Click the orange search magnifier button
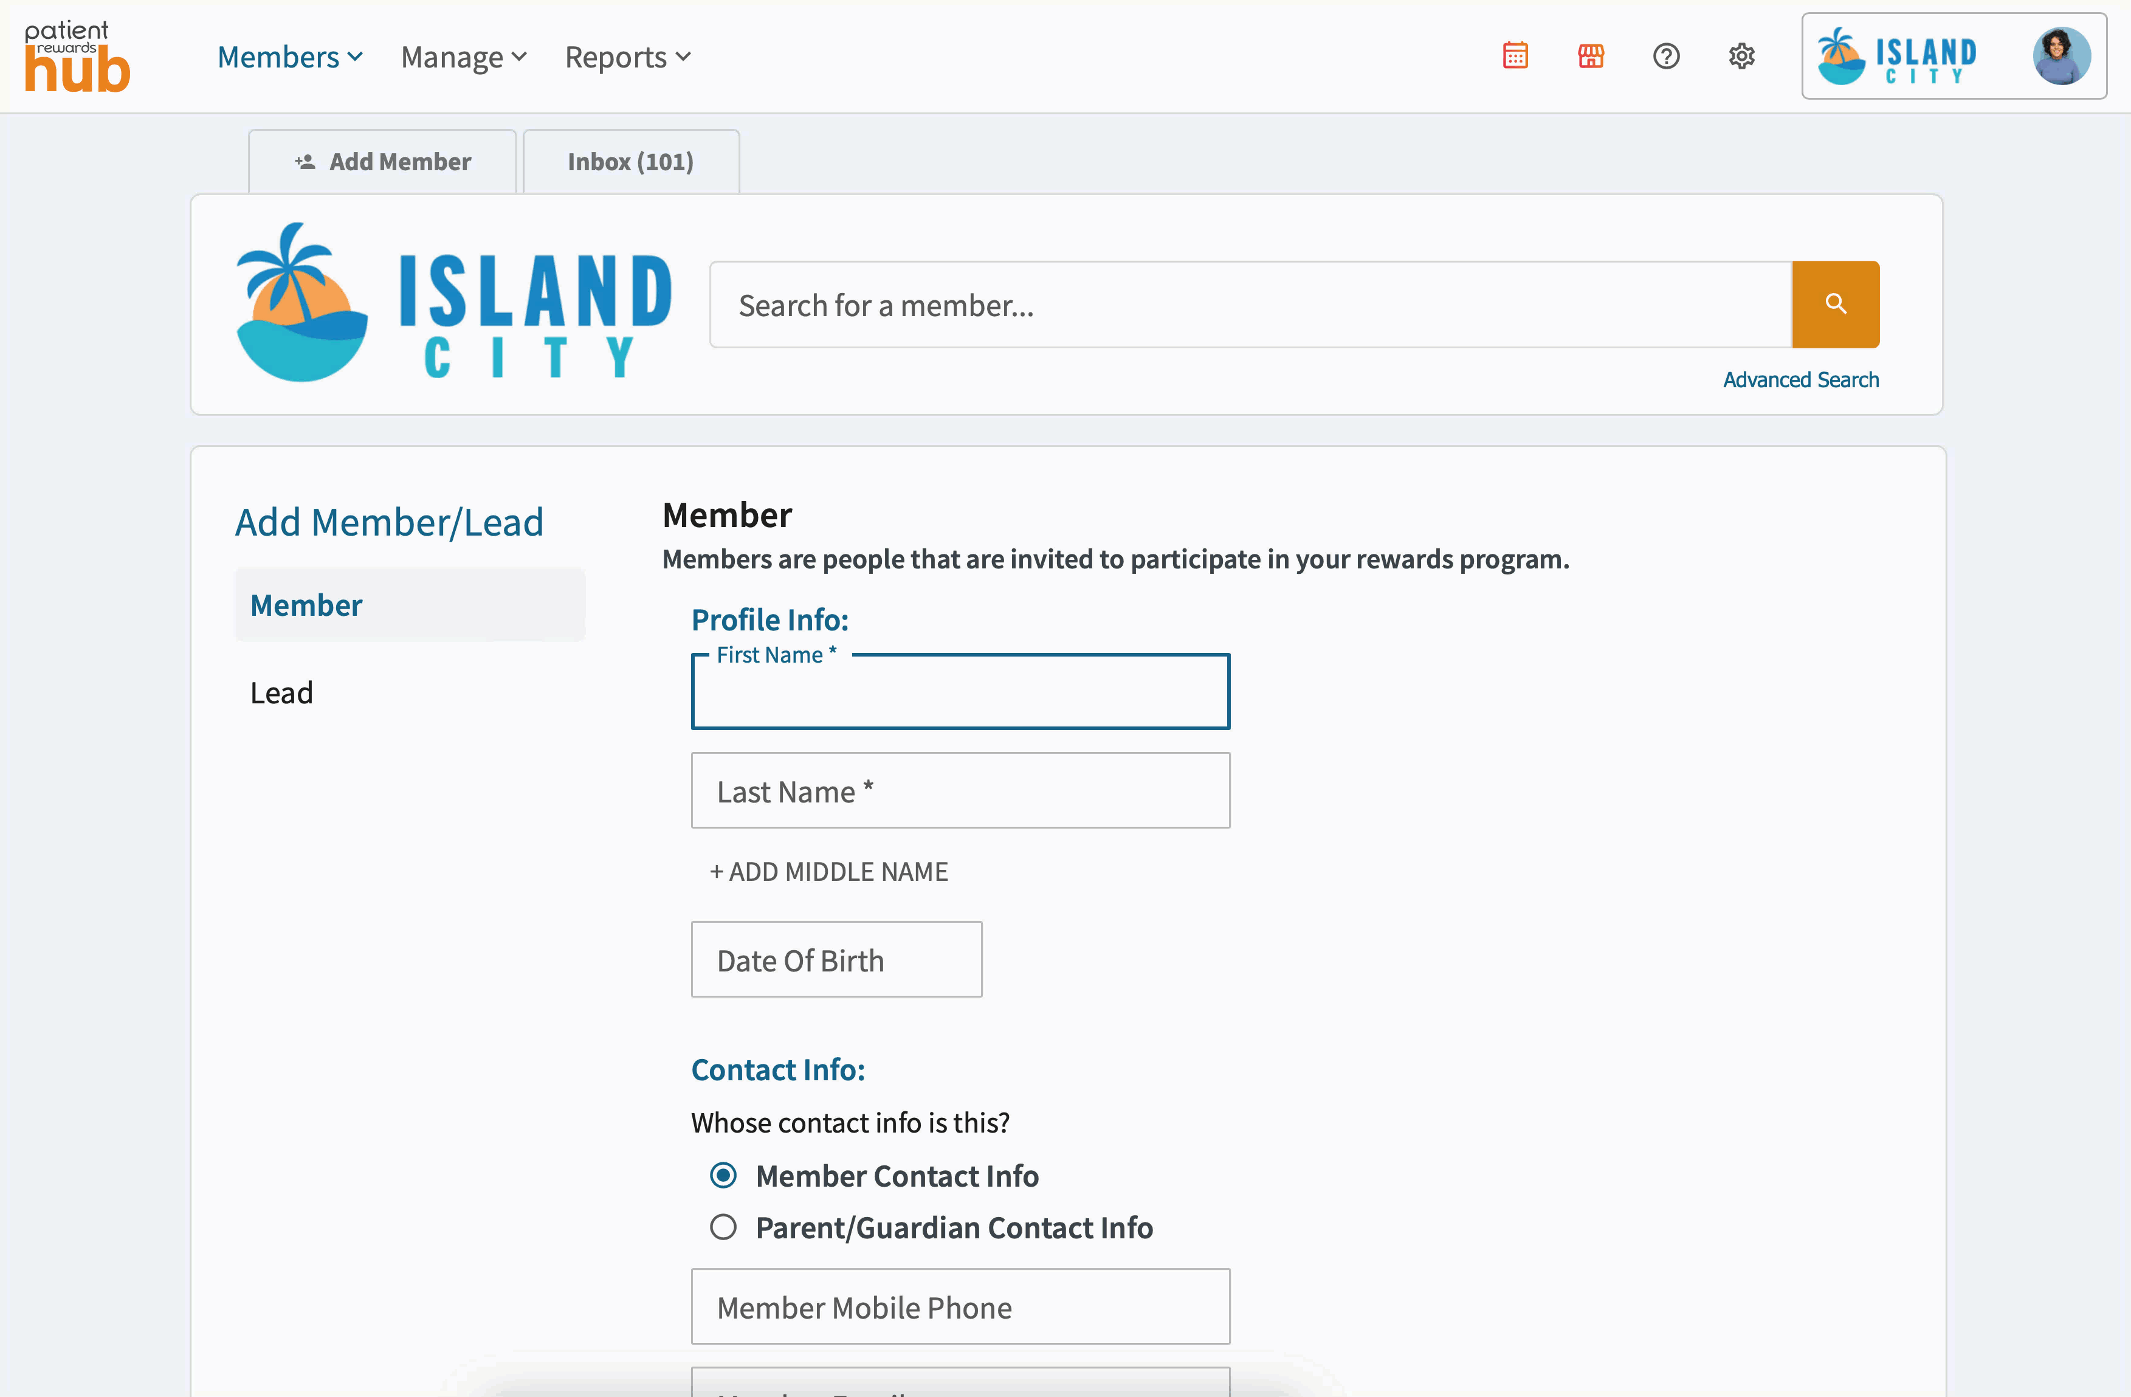 click(1834, 305)
